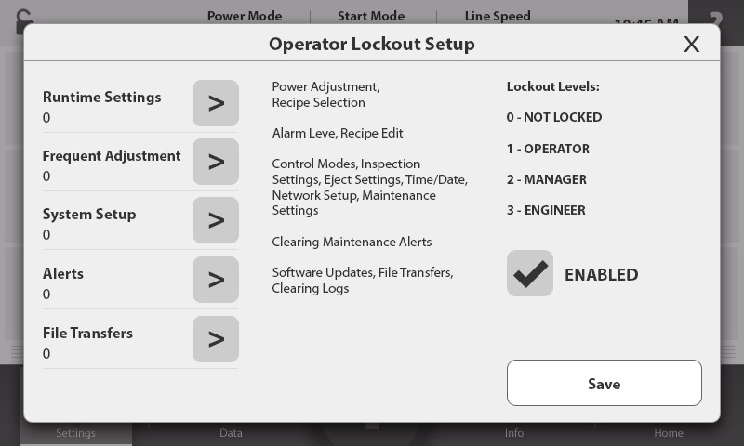Close the Operator Lockout Setup dialog

tap(691, 45)
